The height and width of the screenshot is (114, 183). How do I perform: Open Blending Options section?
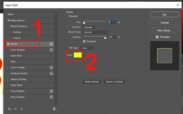tap(30, 20)
